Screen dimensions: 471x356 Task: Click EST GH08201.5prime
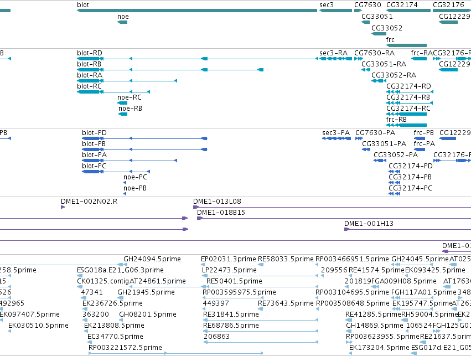pyautogui.click(x=121, y=320)
